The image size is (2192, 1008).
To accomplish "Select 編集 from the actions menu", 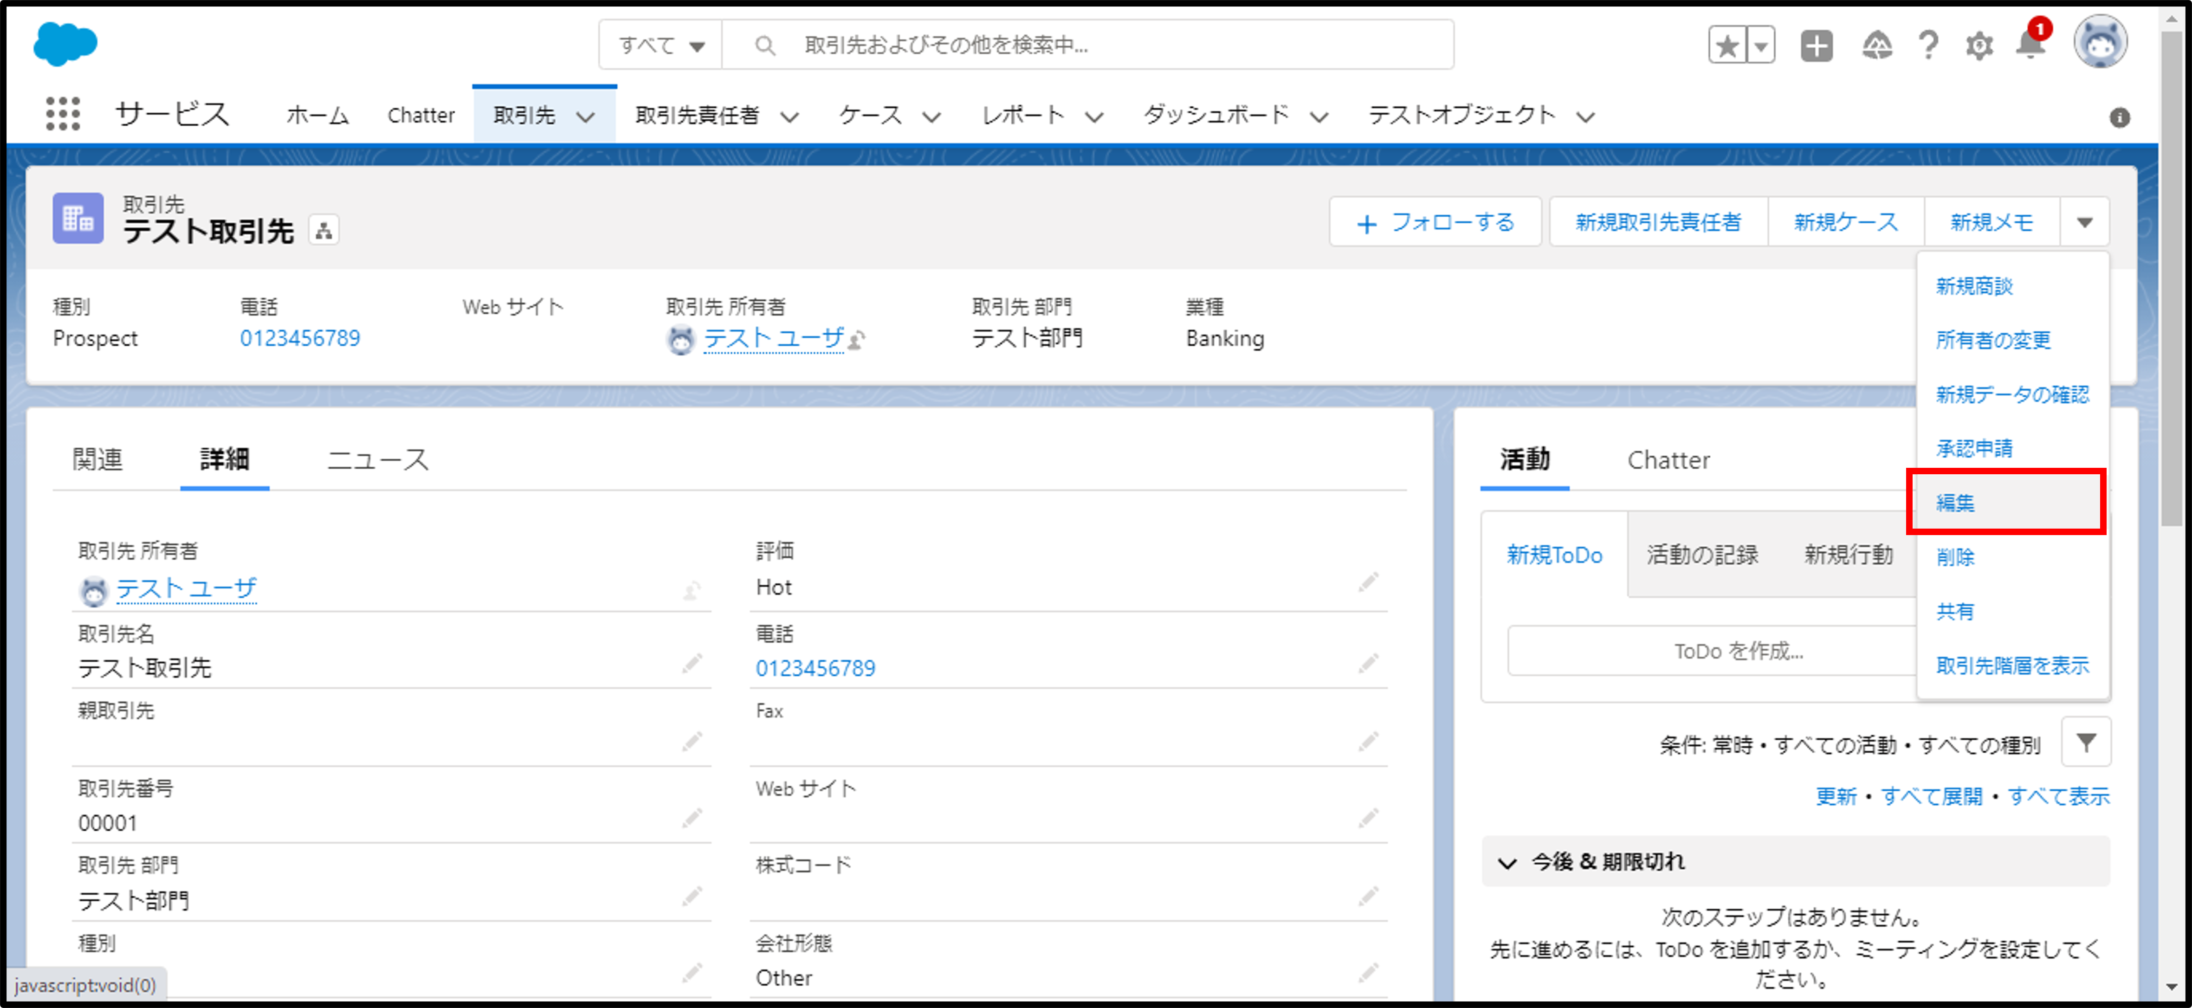I will pyautogui.click(x=1955, y=503).
